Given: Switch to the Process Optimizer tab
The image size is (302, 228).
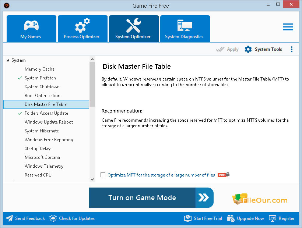Looking at the screenshot, I should [82, 28].
